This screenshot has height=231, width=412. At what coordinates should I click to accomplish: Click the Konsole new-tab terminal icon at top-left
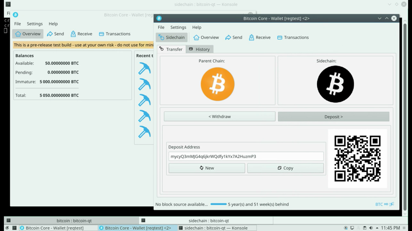click(8, 4)
